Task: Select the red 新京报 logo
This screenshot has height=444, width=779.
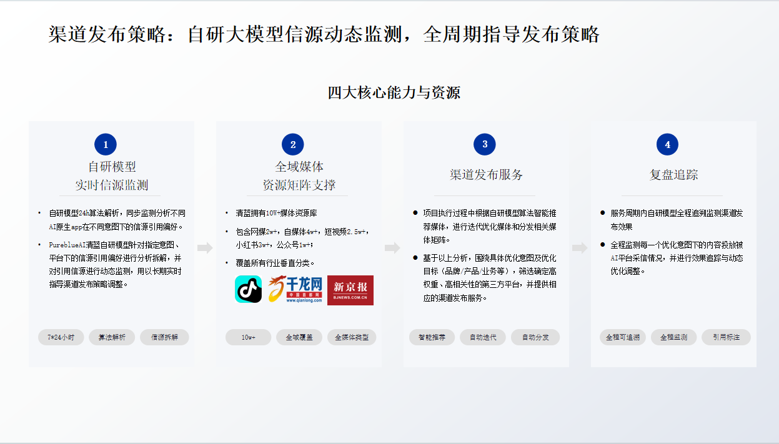Action: click(x=350, y=290)
